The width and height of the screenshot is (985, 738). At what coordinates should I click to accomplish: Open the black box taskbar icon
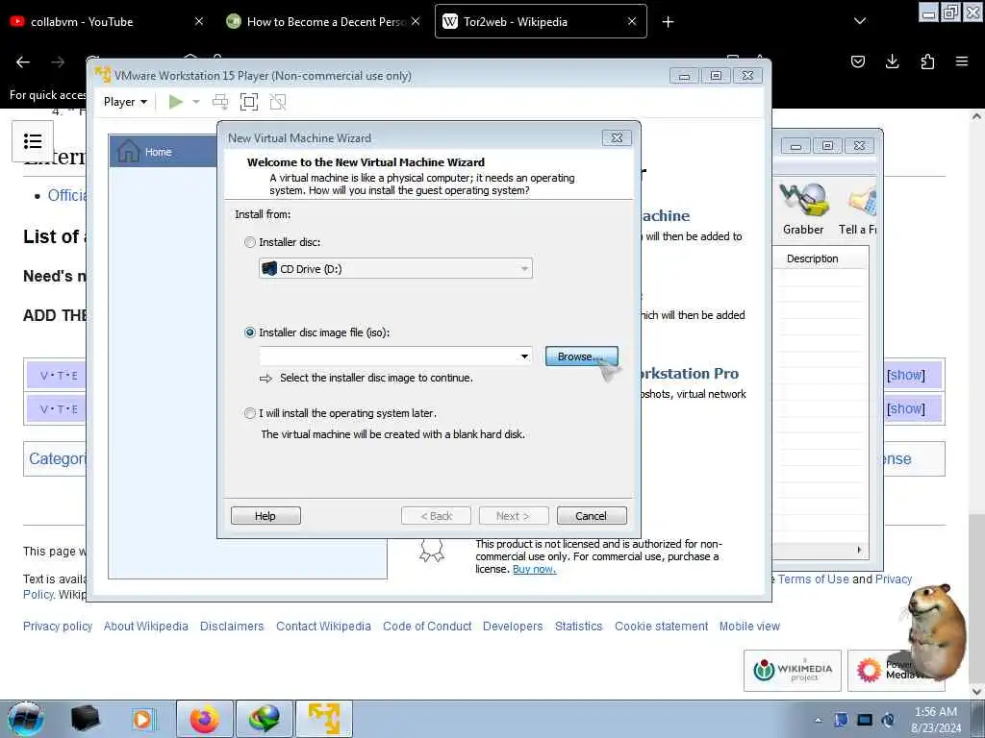click(x=86, y=719)
